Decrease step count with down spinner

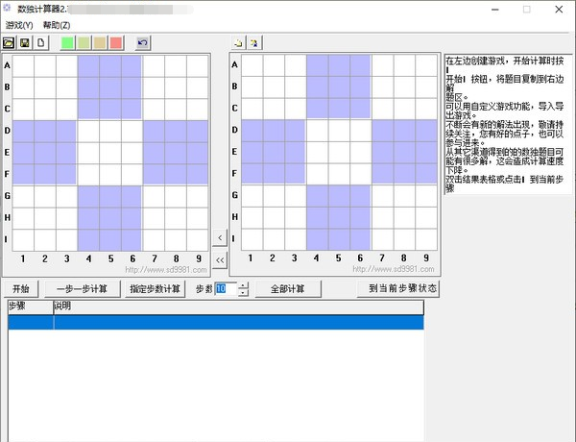coord(243,292)
